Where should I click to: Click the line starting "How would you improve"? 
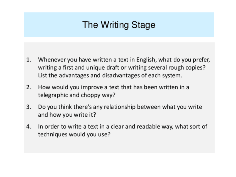tap(114, 87)
